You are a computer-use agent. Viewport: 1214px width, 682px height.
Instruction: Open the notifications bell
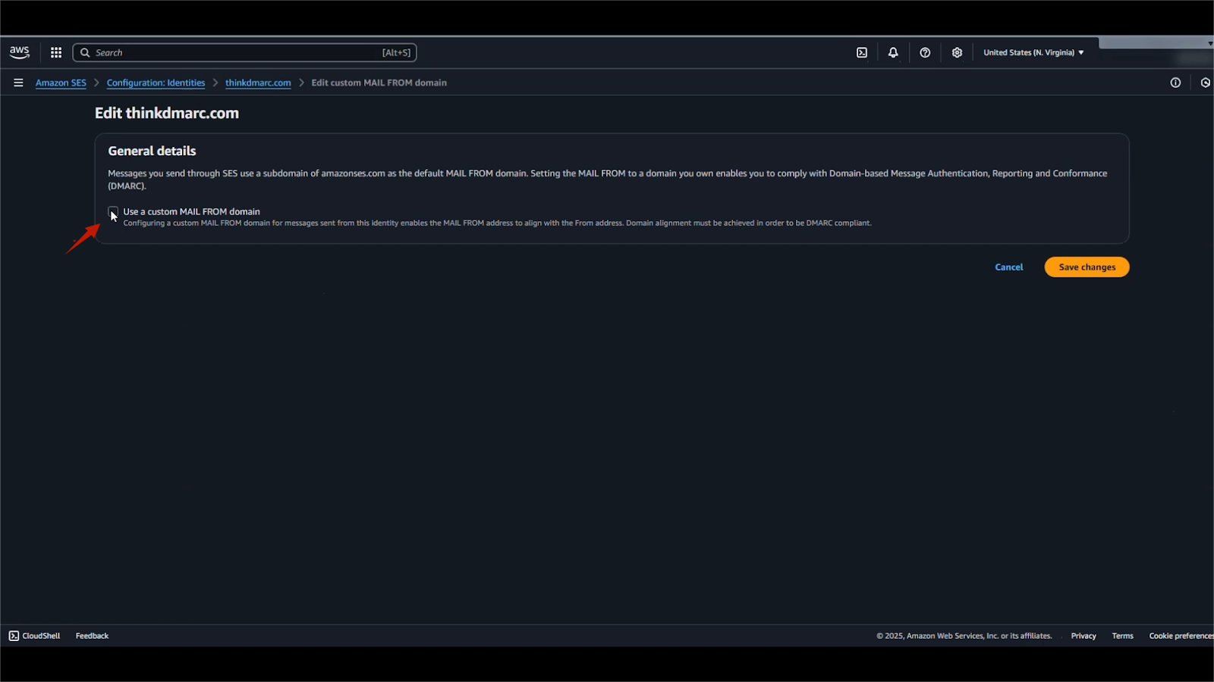click(893, 52)
